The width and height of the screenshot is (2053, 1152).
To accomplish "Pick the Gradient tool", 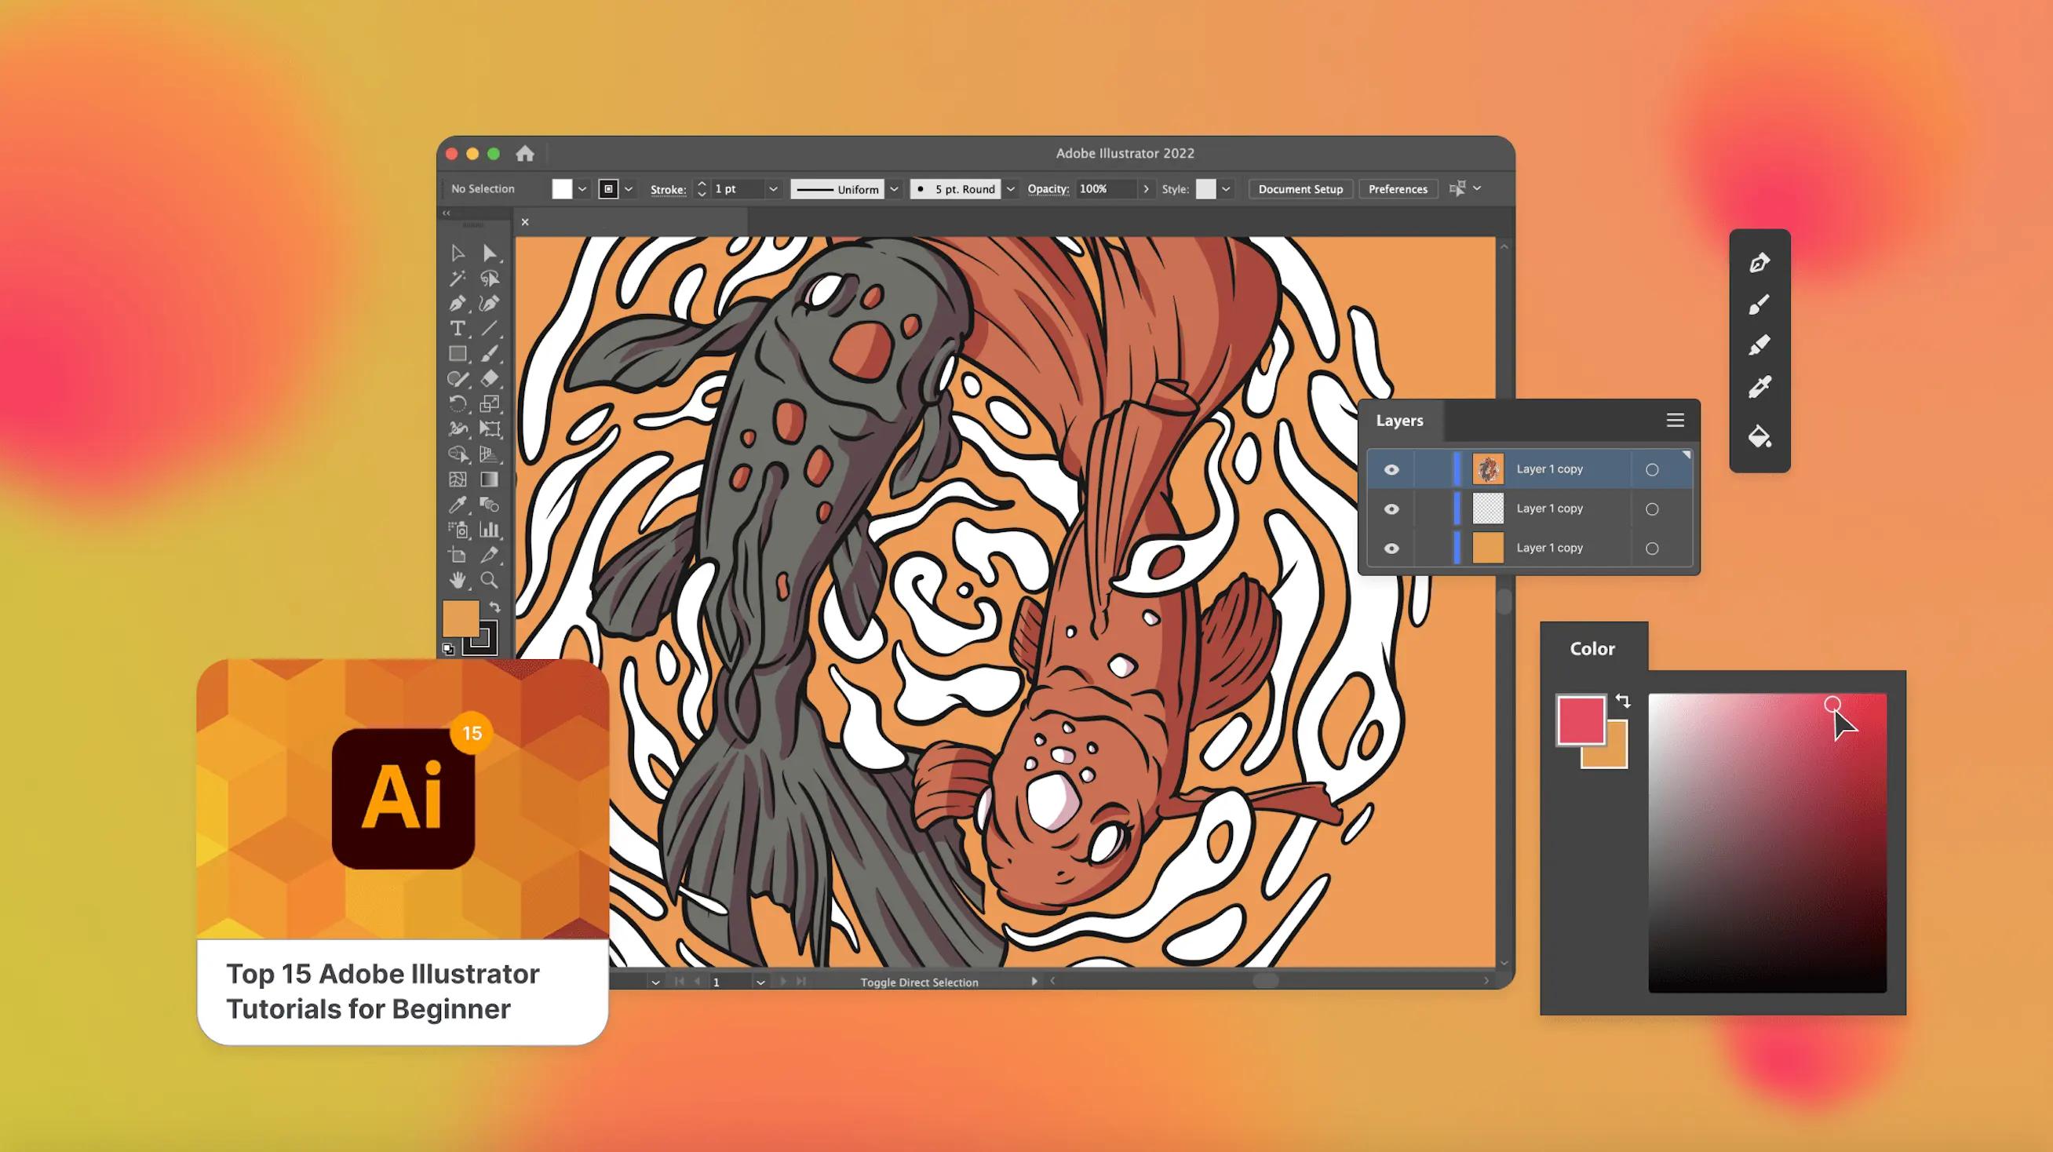I will coord(490,479).
